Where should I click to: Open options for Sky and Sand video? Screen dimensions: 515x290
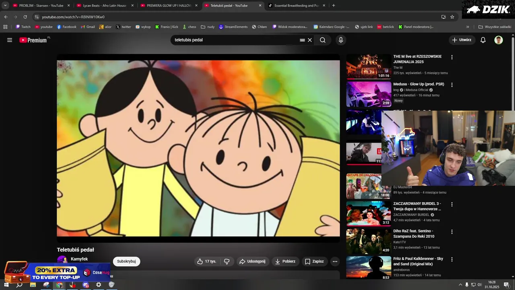(452, 259)
